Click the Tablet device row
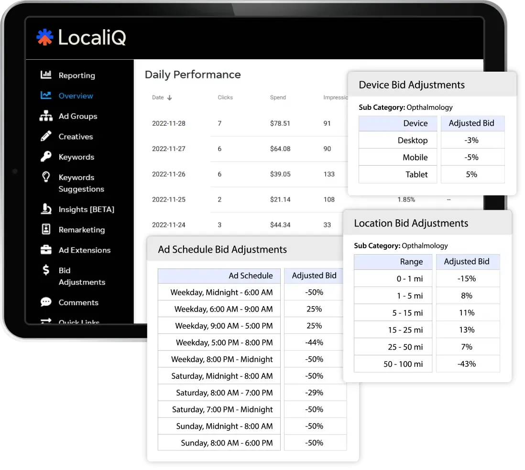 (432, 174)
